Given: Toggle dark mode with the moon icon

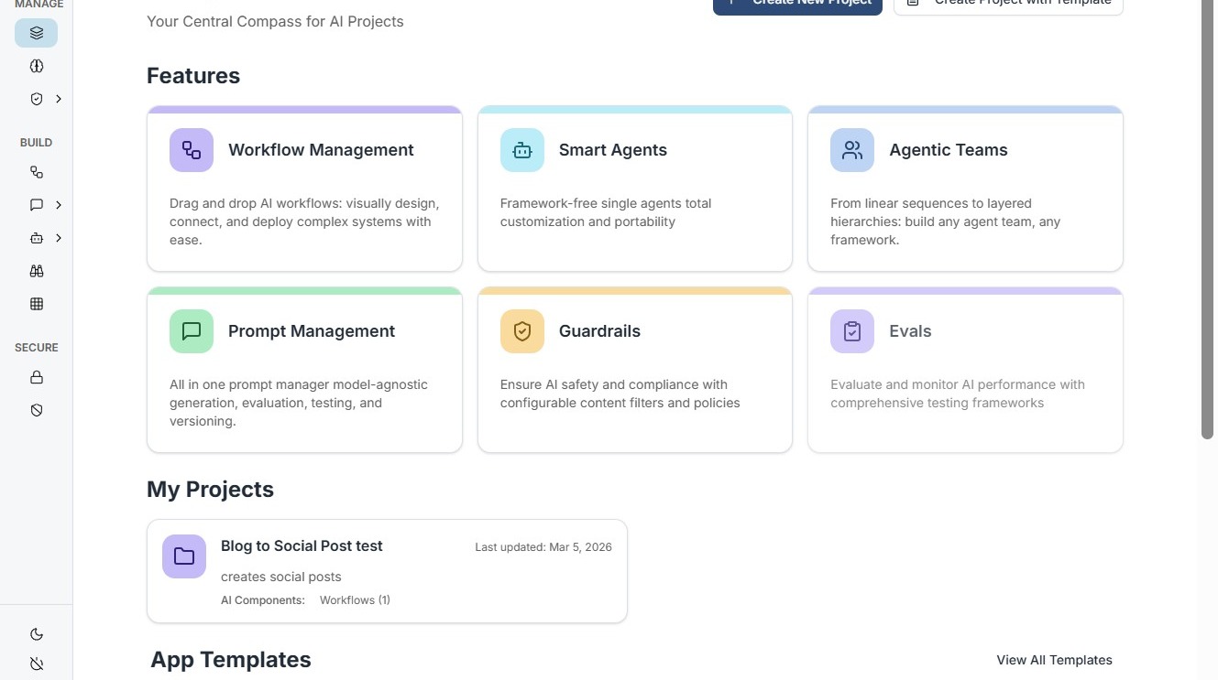Looking at the screenshot, I should pyautogui.click(x=37, y=634).
